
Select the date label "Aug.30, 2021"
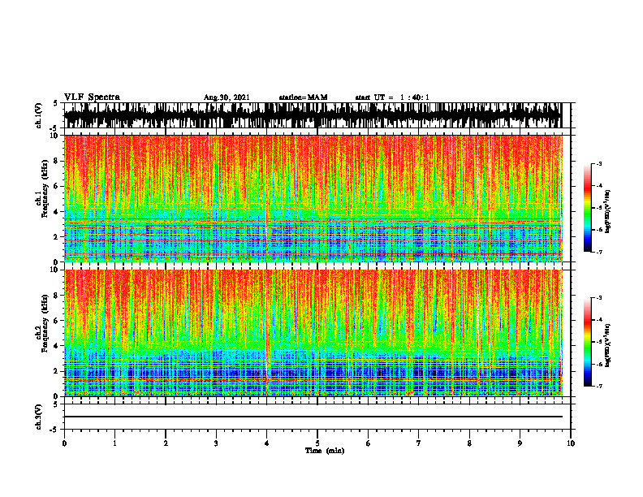click(x=227, y=97)
